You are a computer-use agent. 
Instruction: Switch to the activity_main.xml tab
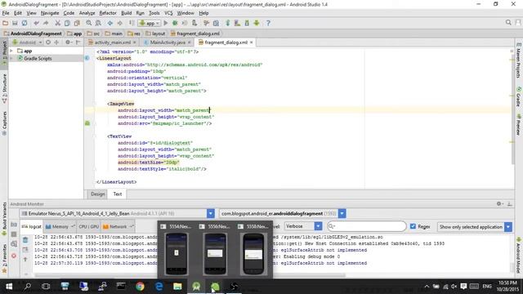(113, 42)
